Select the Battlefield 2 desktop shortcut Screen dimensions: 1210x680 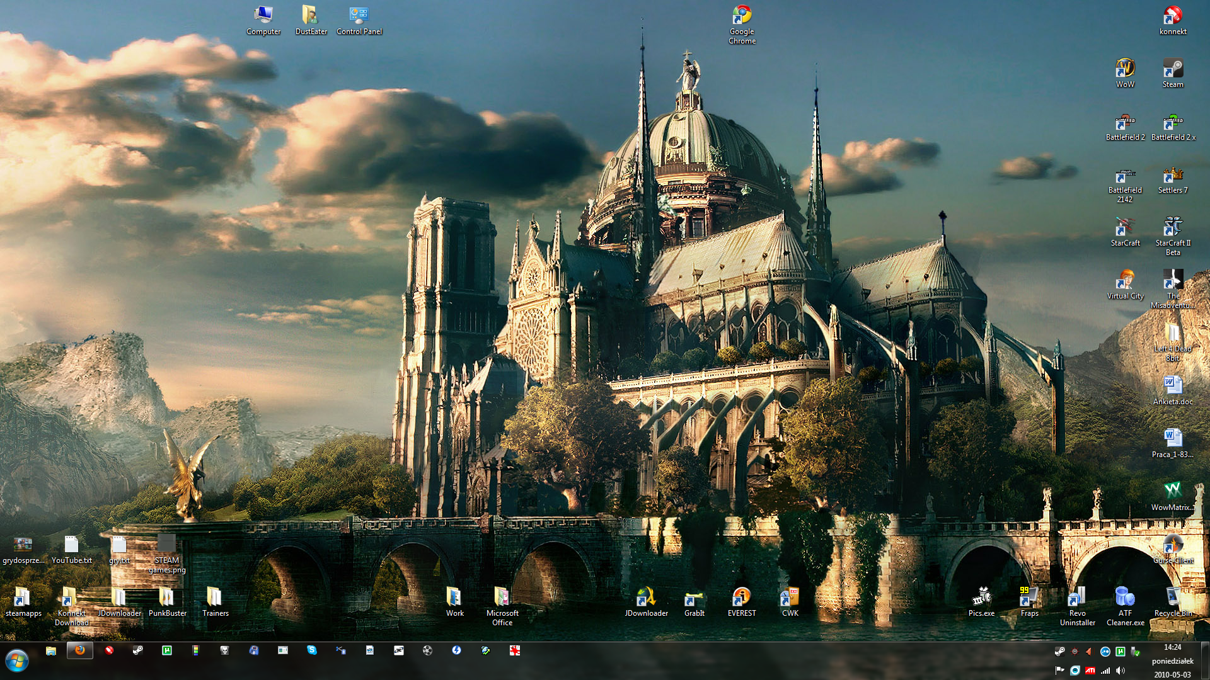point(1125,126)
